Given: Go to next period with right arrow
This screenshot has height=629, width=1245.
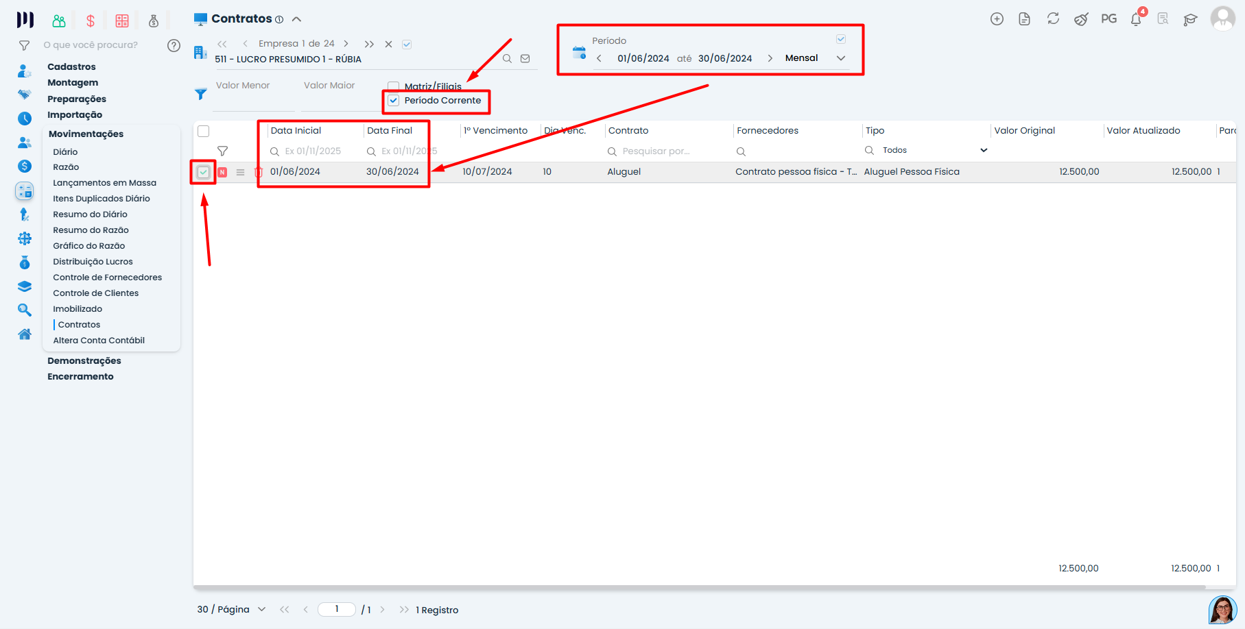Looking at the screenshot, I should click(770, 58).
